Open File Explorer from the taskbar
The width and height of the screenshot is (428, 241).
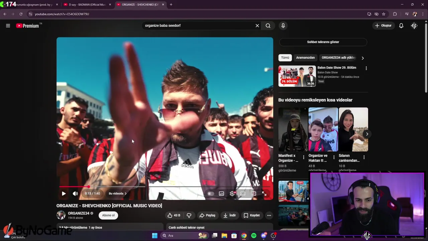(x=224, y=236)
